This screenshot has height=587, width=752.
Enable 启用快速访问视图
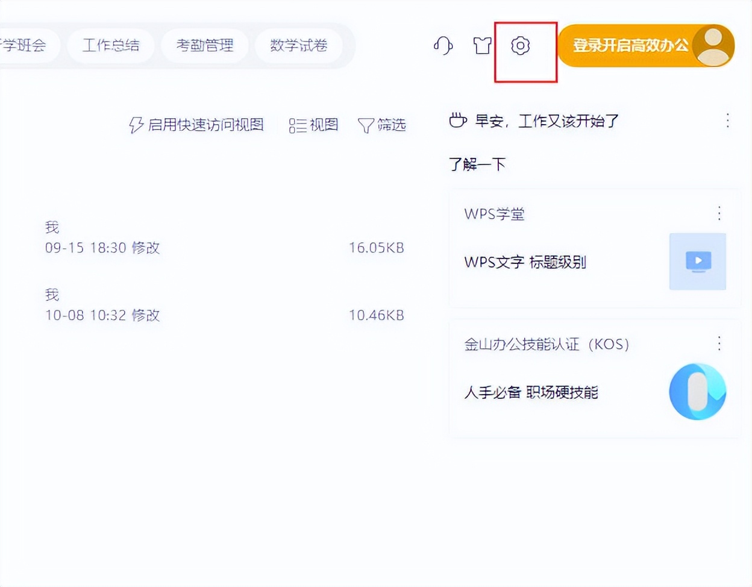pos(205,125)
